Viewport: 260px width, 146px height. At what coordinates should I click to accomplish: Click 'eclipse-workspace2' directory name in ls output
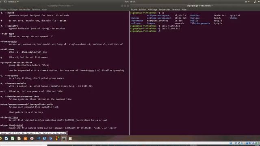click(159, 18)
